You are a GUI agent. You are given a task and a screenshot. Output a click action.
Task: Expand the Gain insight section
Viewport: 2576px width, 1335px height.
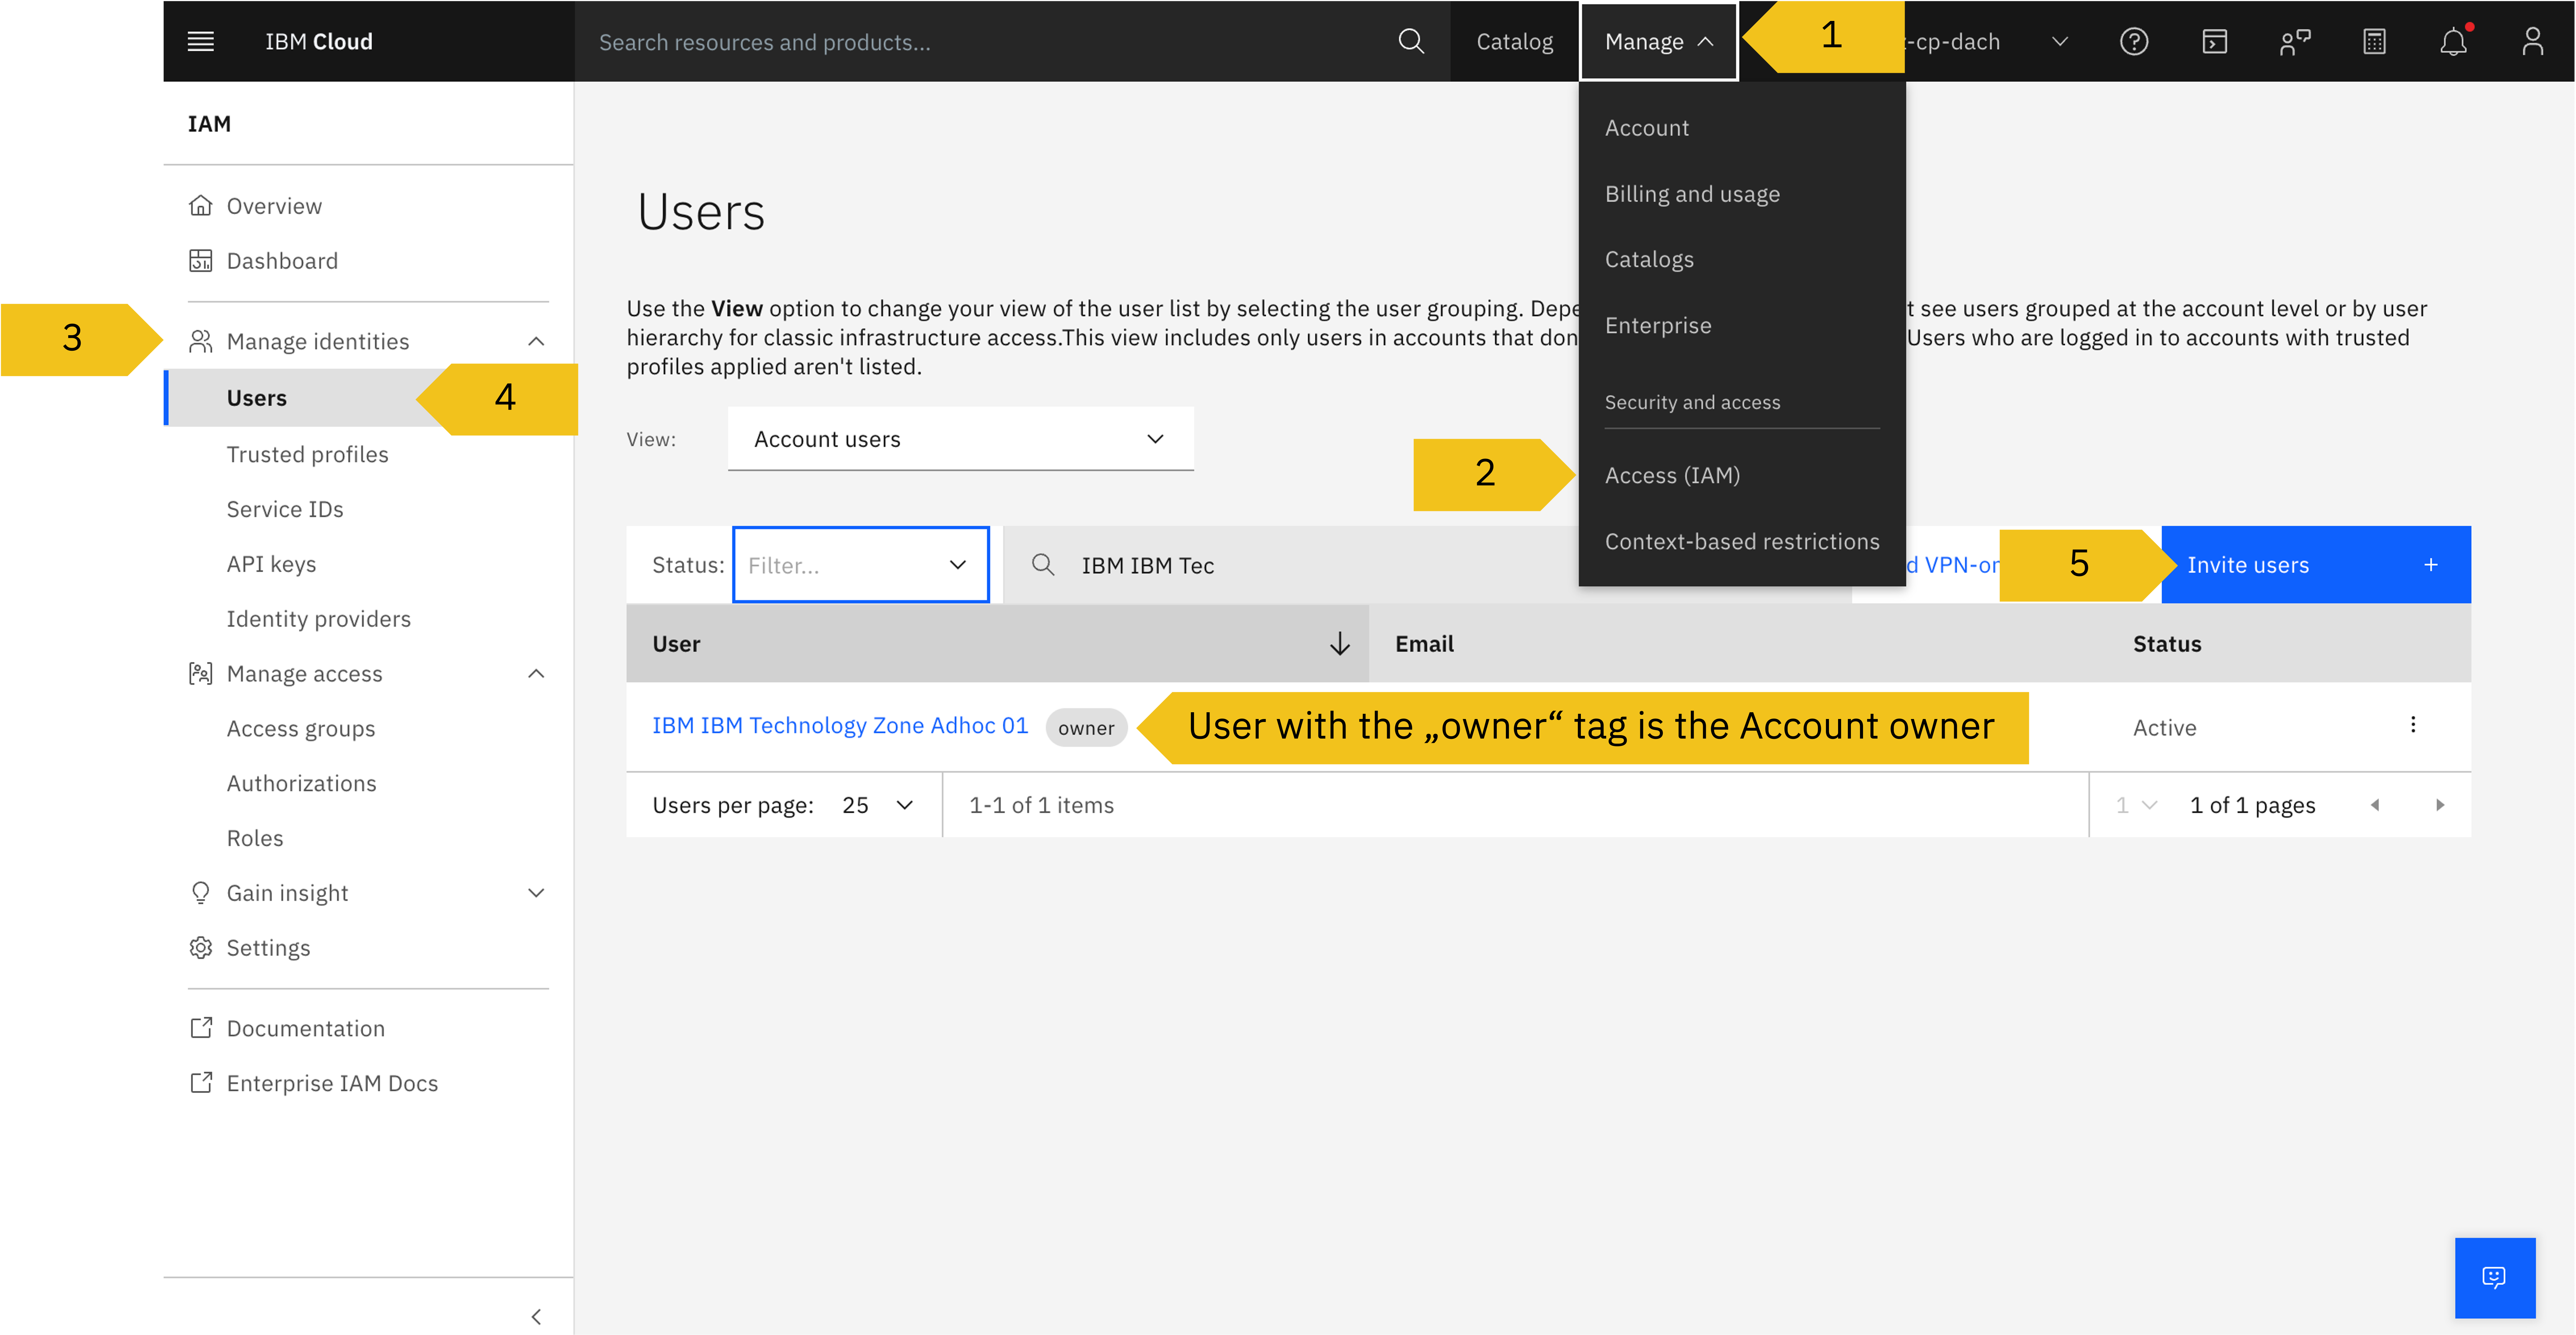[x=536, y=893]
